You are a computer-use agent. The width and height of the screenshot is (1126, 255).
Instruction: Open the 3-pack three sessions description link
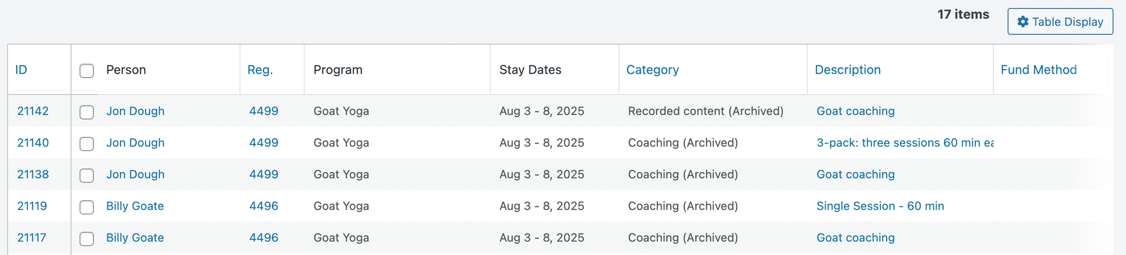(x=905, y=143)
